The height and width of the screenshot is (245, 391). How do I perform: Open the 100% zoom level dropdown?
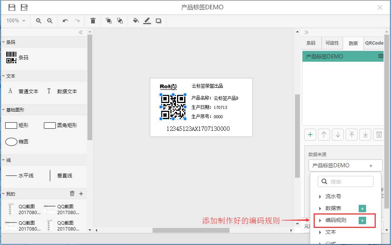pos(16,21)
